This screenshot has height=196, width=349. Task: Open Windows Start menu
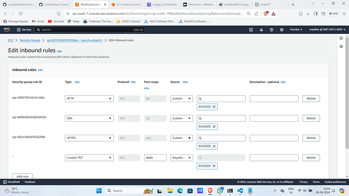[99, 191]
